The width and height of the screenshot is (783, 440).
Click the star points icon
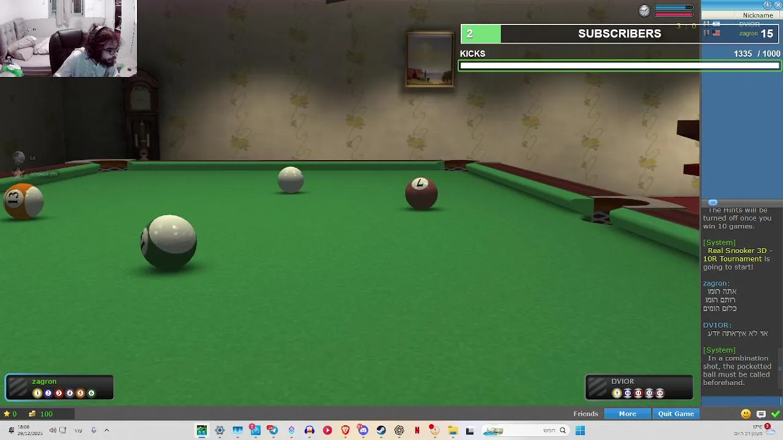click(7, 414)
